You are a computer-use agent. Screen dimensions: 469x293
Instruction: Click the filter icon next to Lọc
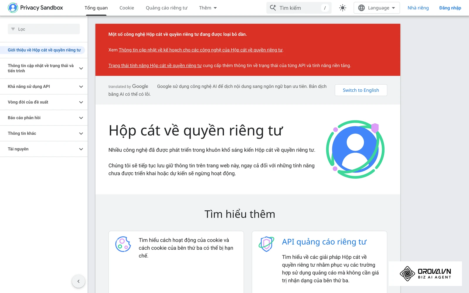[13, 29]
